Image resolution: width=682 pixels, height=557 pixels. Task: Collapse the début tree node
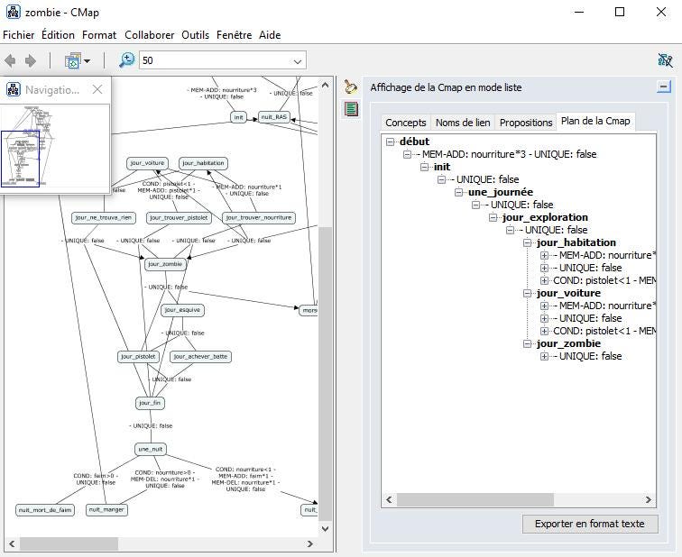click(391, 142)
